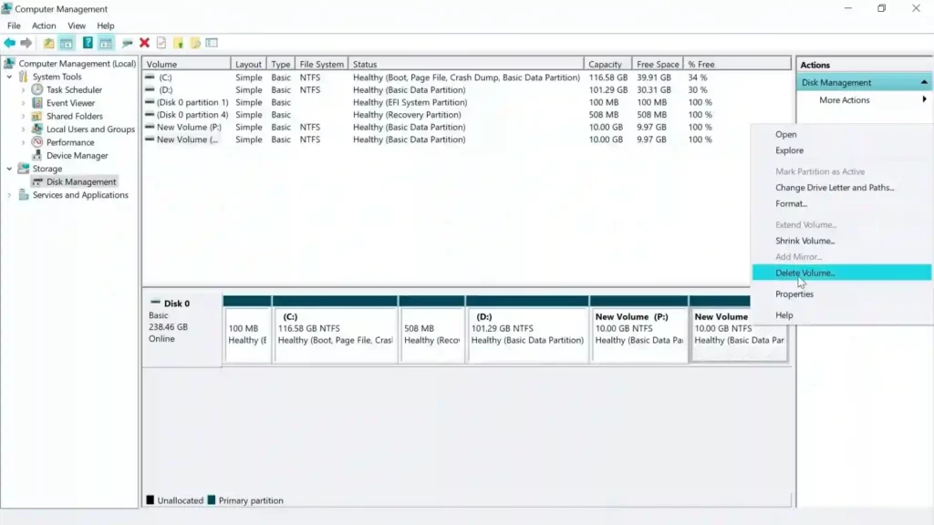This screenshot has height=525, width=934.
Task: Select the 100 MB EFI partition block
Action: tap(247, 328)
